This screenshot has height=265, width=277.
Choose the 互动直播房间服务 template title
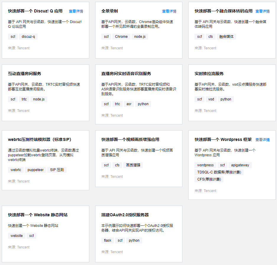click(25, 74)
